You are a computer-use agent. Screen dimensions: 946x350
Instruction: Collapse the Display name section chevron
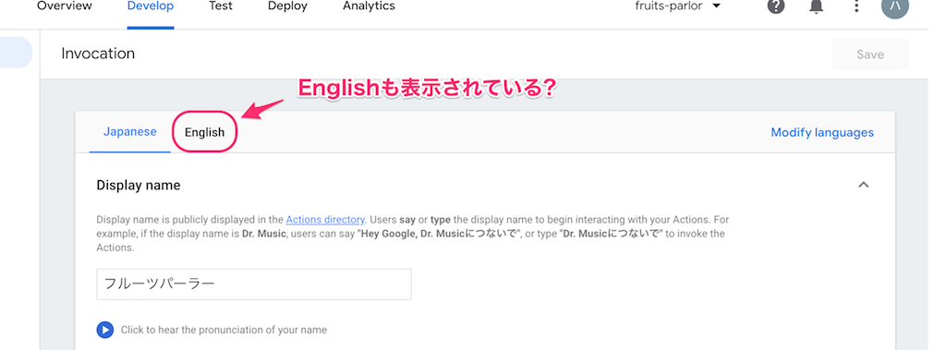tap(864, 185)
